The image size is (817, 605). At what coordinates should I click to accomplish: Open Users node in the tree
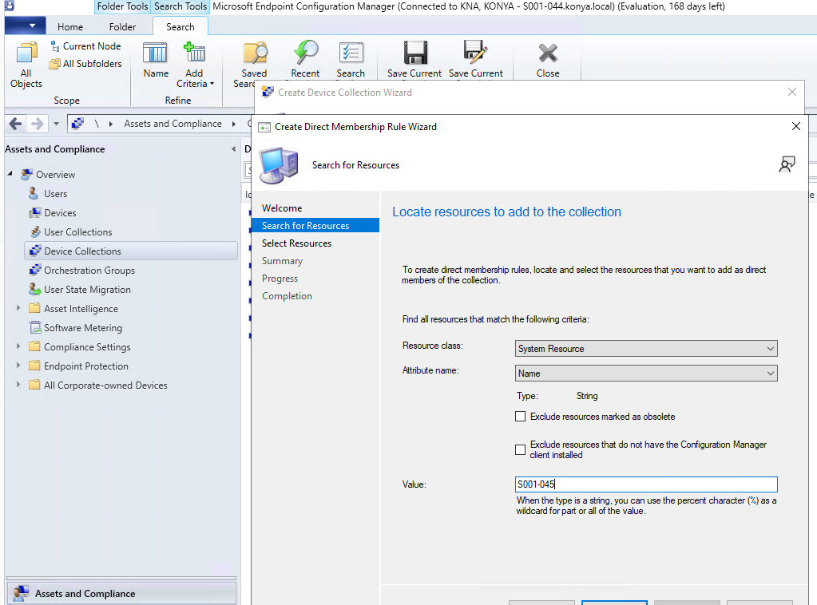click(55, 194)
